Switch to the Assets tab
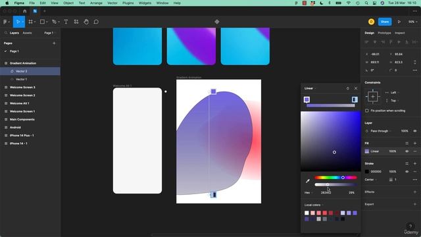Viewport: 421px width, 237px height. (x=27, y=33)
